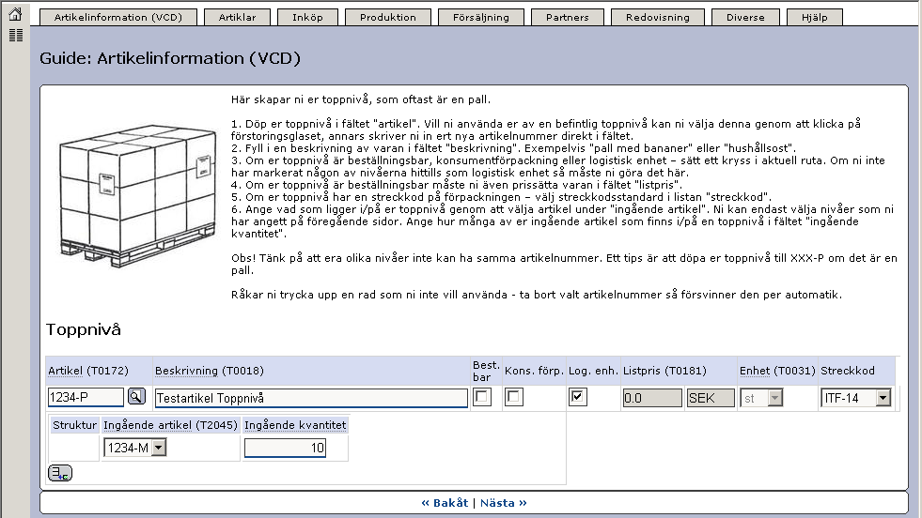
Task: Click the pallet illustration image
Action: [137, 195]
